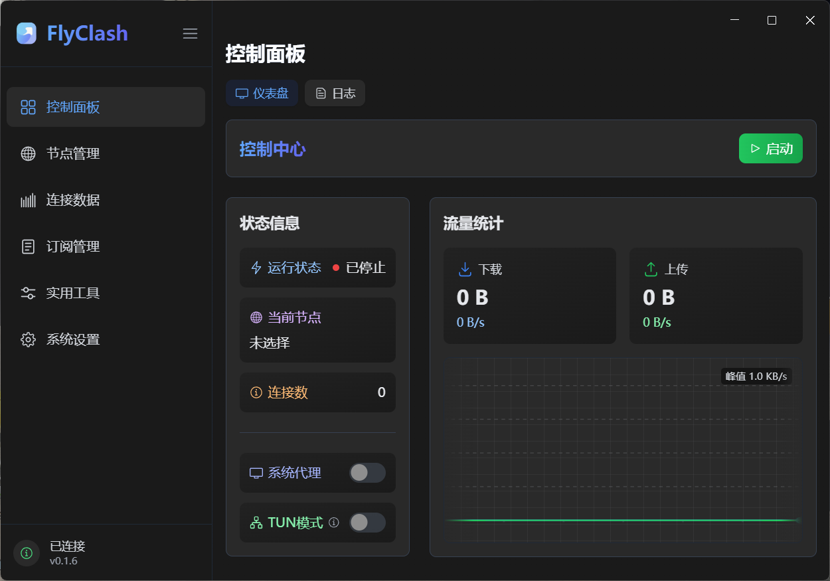The width and height of the screenshot is (830, 581).
Task: Click the orange info icon beside 连接数
Action: pos(256,392)
